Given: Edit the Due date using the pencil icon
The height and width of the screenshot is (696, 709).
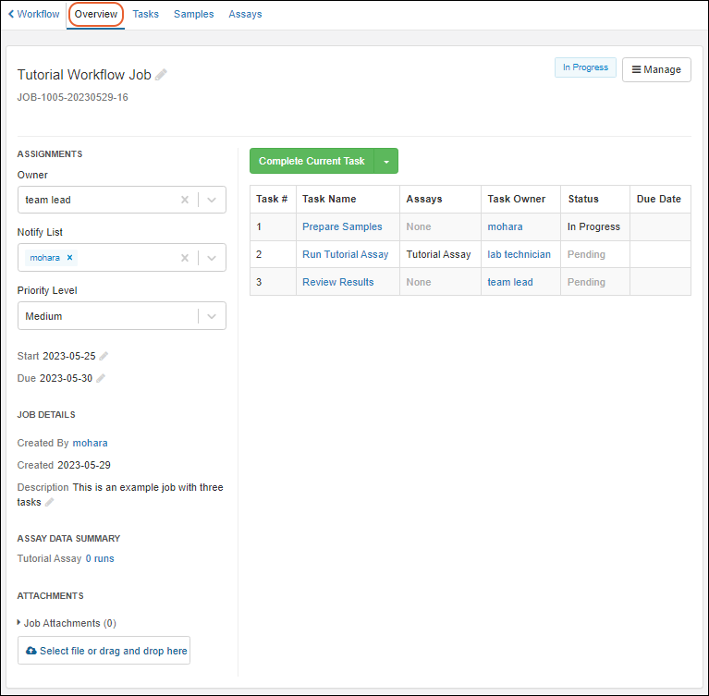Looking at the screenshot, I should point(101,378).
